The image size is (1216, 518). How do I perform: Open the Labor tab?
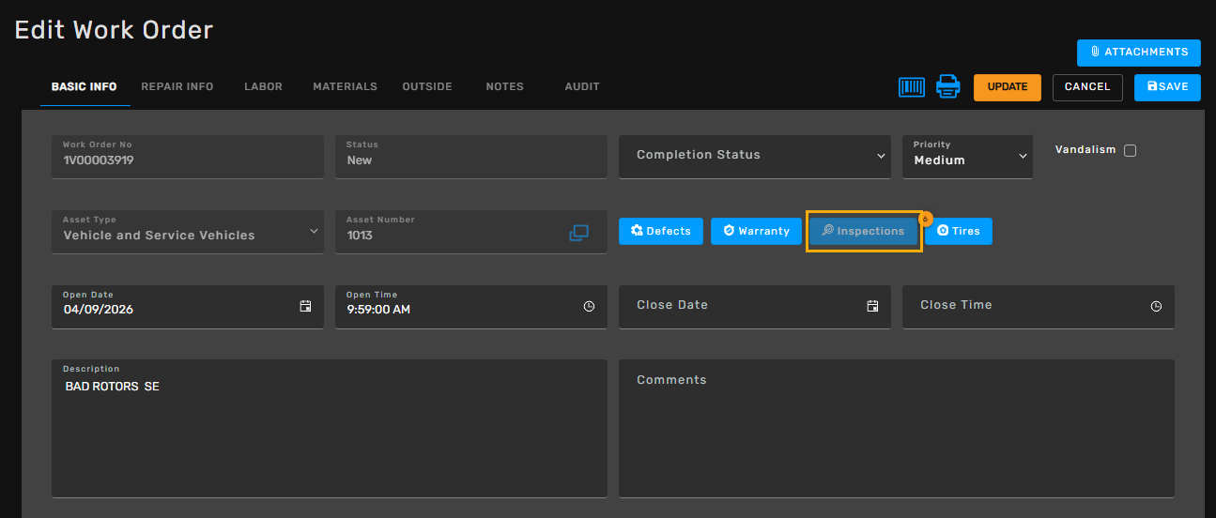click(x=263, y=86)
